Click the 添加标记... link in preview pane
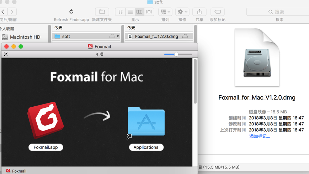Screen dimensions: 309x174 260,136
